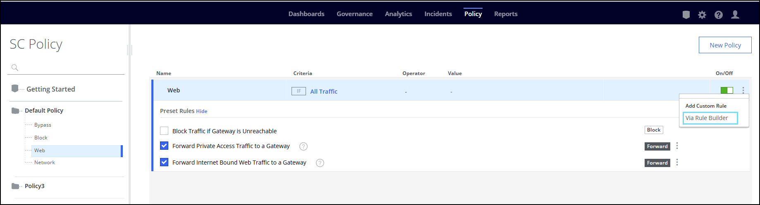
Task: Enable Block Traffic if Gateway is Unreachable
Action: 164,131
